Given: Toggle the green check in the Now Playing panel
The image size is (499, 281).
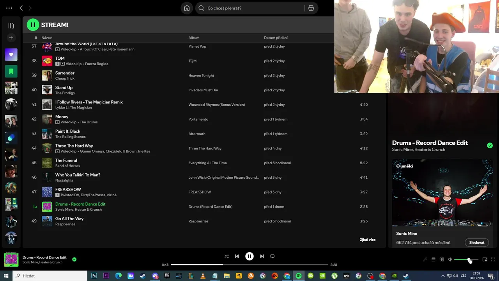Looking at the screenshot, I should click(490, 146).
